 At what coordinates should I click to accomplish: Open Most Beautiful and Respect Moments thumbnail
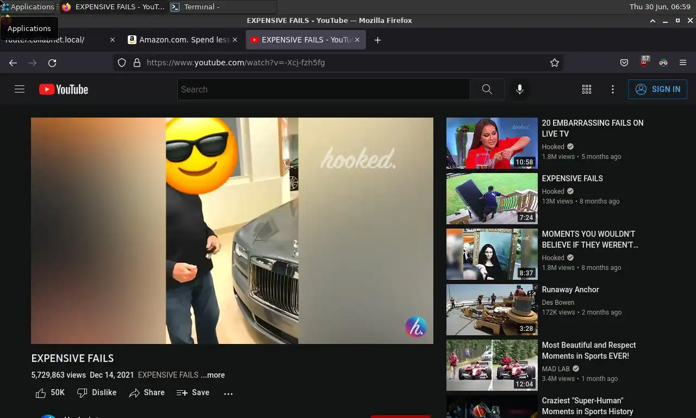pyautogui.click(x=492, y=365)
